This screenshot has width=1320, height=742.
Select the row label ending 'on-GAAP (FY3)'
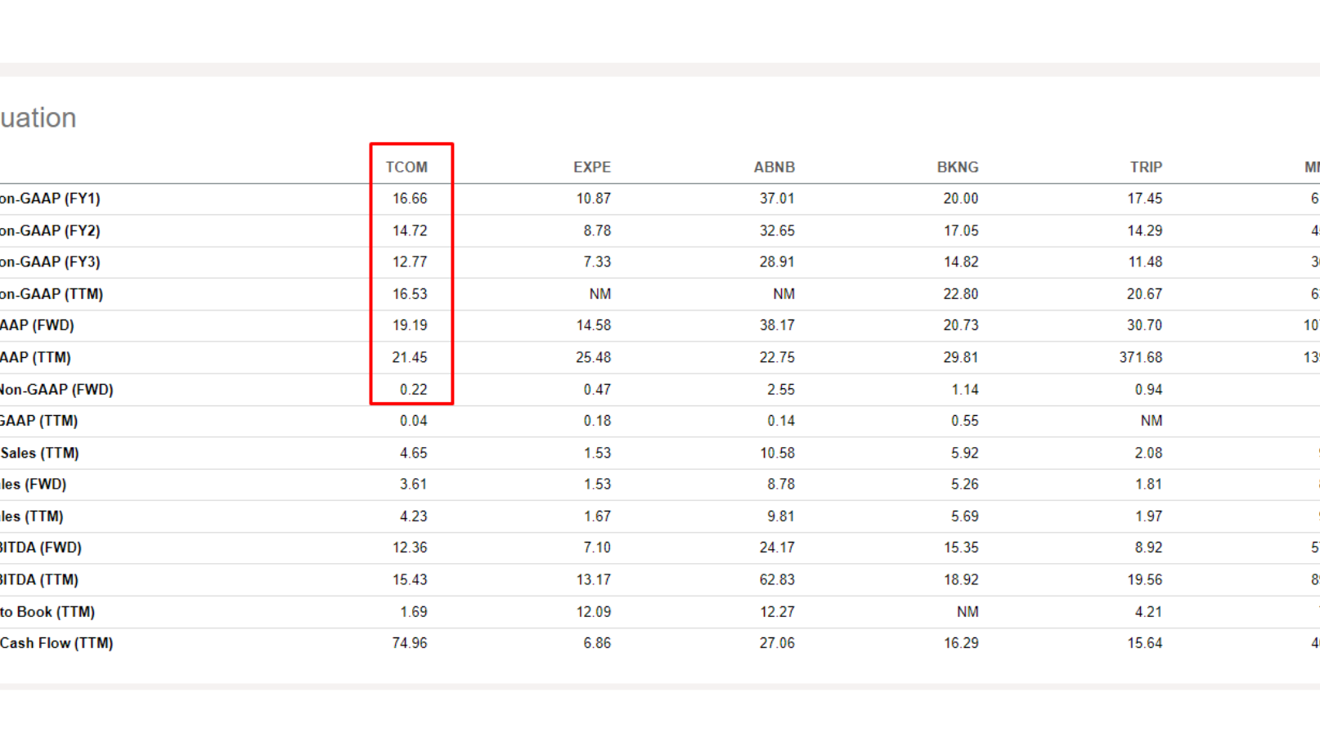coord(50,262)
